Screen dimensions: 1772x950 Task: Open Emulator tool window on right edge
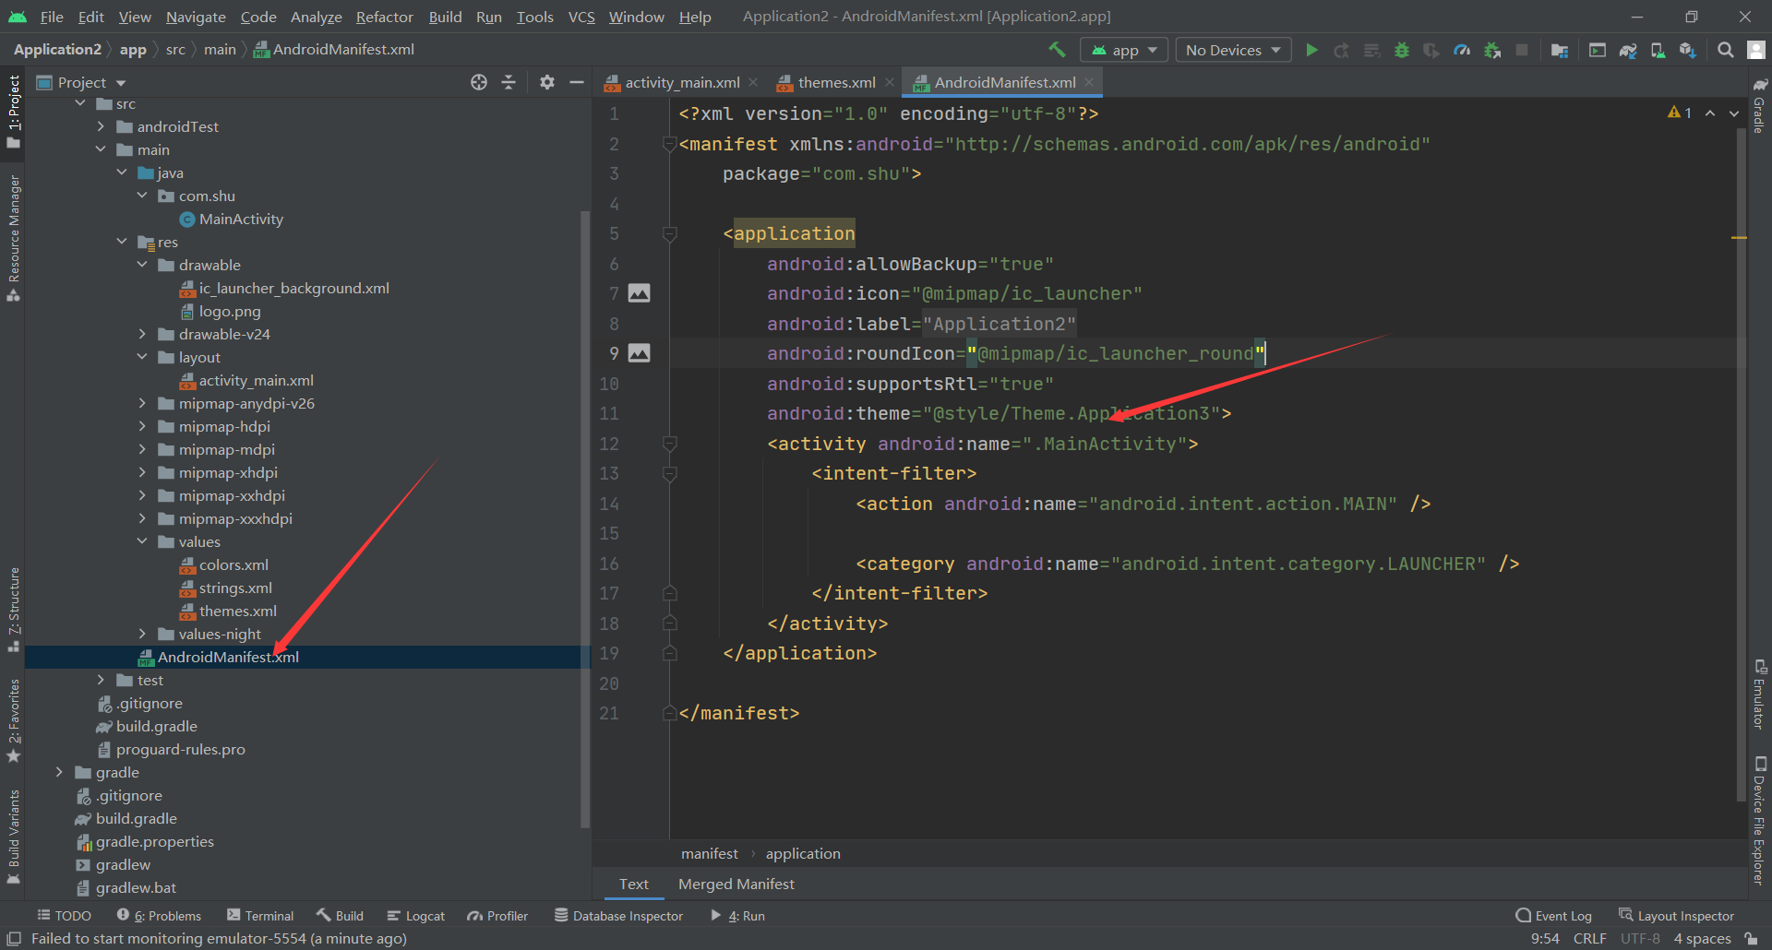click(x=1760, y=695)
